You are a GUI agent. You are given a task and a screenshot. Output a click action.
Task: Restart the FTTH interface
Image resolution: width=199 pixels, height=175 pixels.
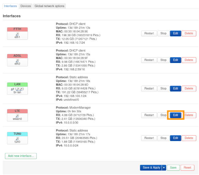coord(149,33)
